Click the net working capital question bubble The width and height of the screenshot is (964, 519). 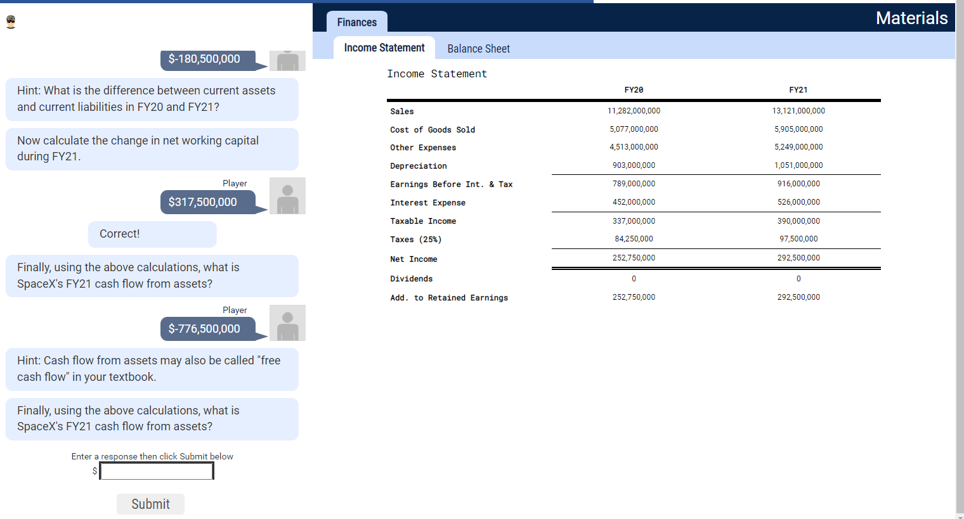click(x=152, y=149)
